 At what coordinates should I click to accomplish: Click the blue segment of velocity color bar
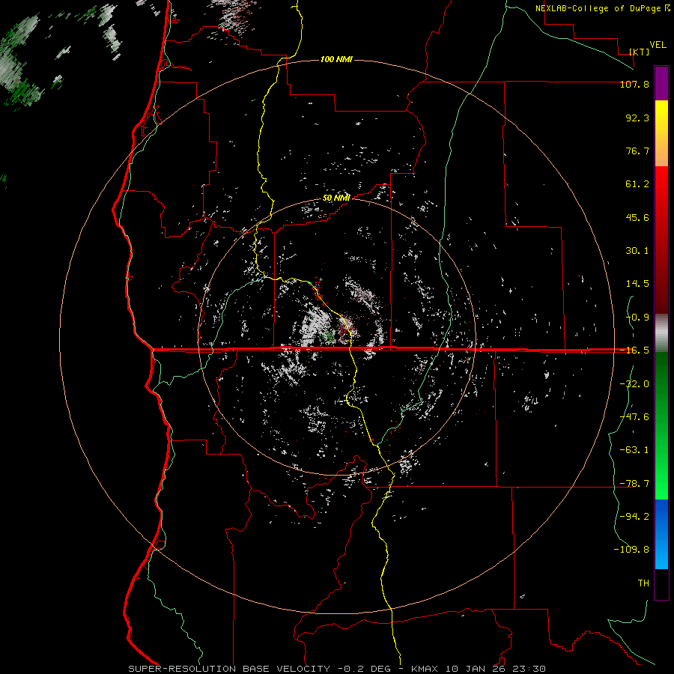661,534
